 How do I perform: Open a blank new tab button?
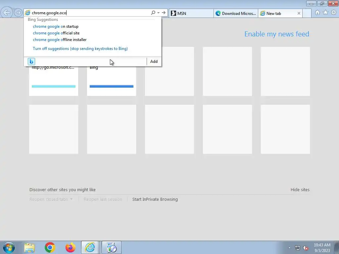pyautogui.click(x=307, y=13)
